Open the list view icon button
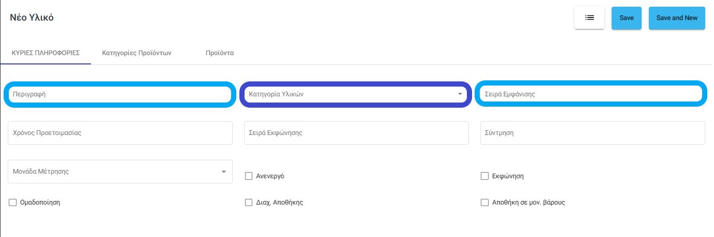Screen dimensions: 714x237 point(589,18)
